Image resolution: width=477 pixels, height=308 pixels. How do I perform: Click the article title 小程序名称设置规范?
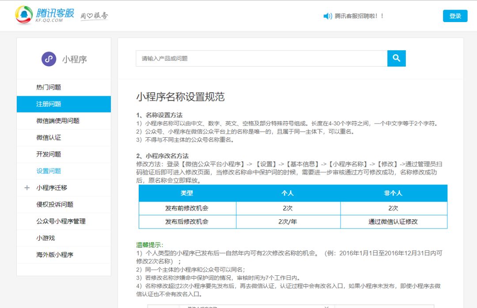coord(180,97)
